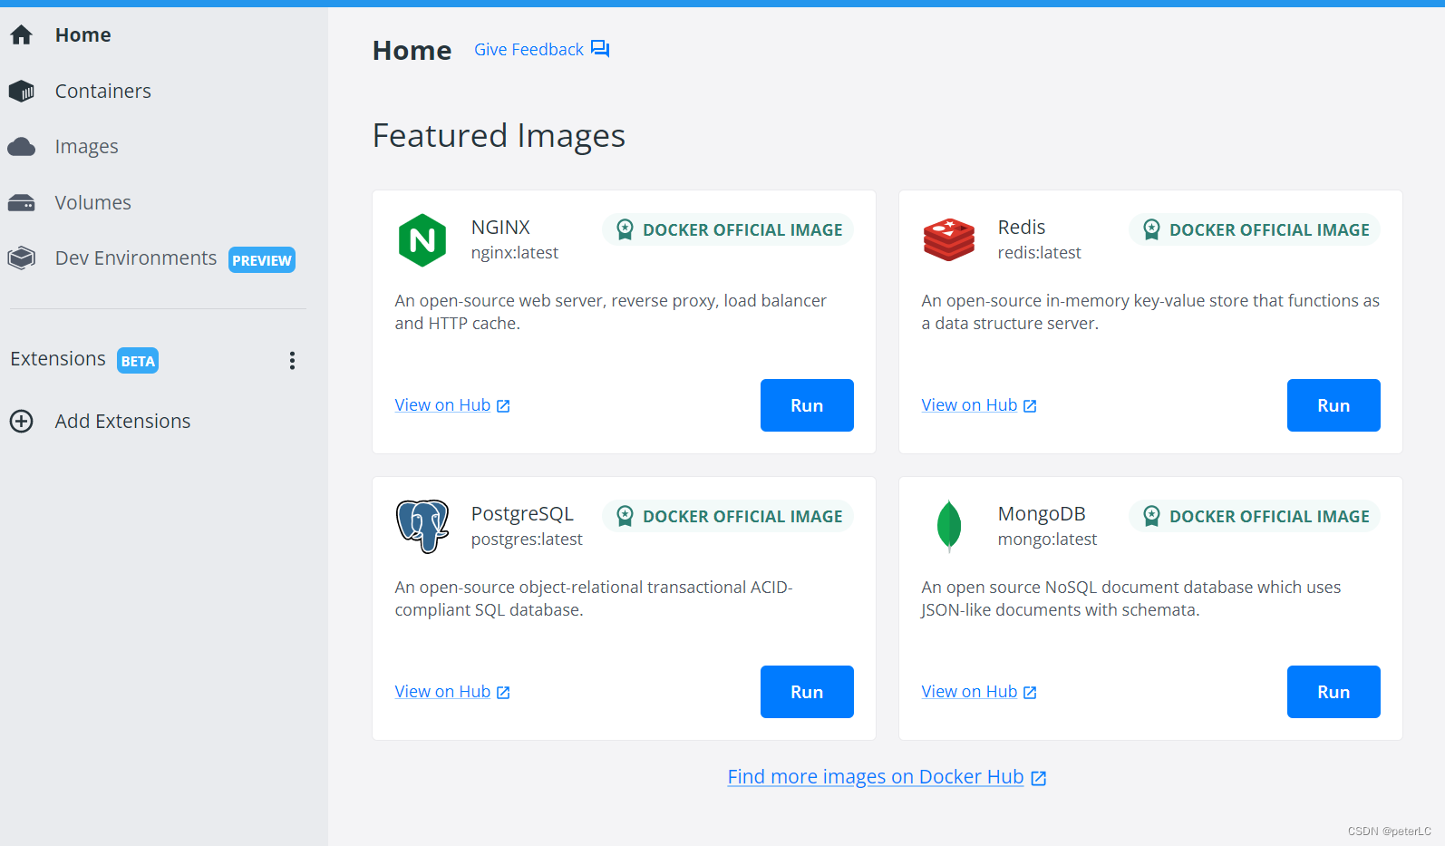View Redis on Hub
This screenshot has height=846, width=1445.
point(969,405)
